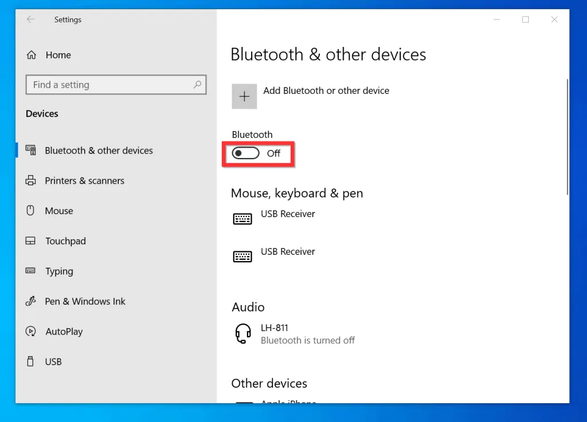Select the Touchpad icon in sidebar
Screen dimensions: 587x422
[30, 240]
